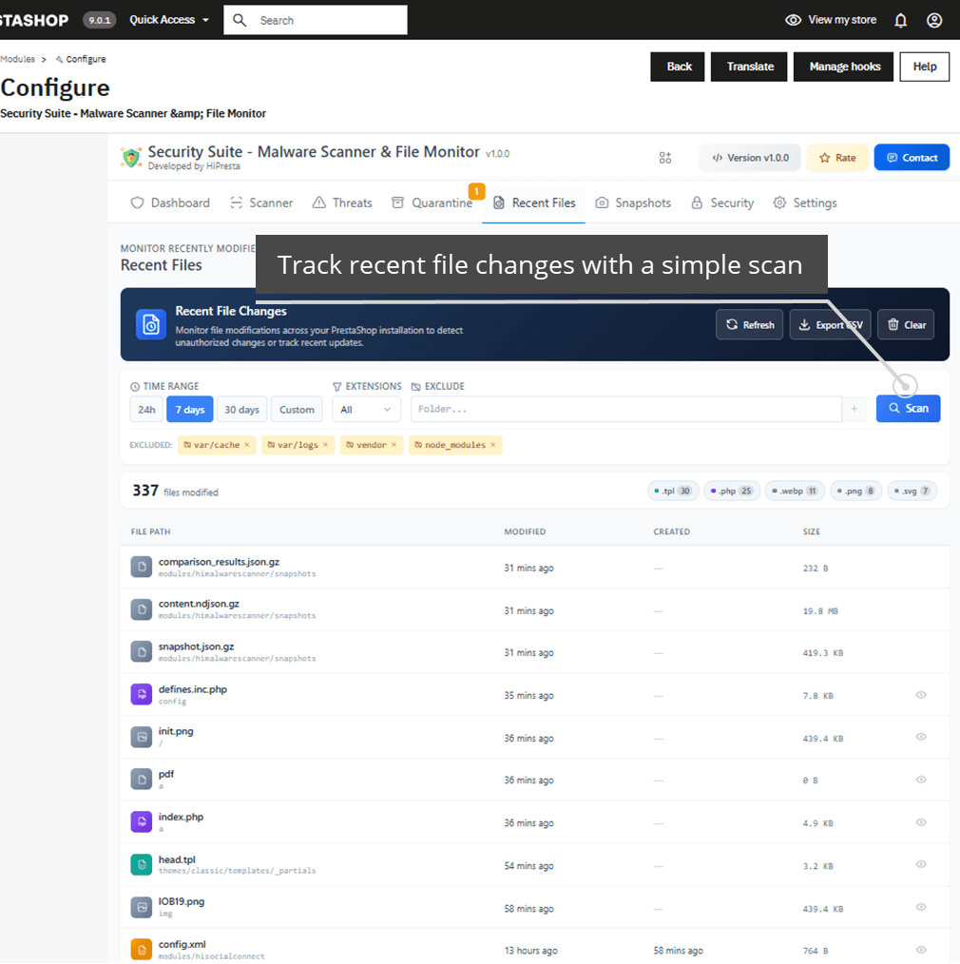960x964 pixels.
Task: Click the Version v1.0.0 button
Action: tap(750, 158)
